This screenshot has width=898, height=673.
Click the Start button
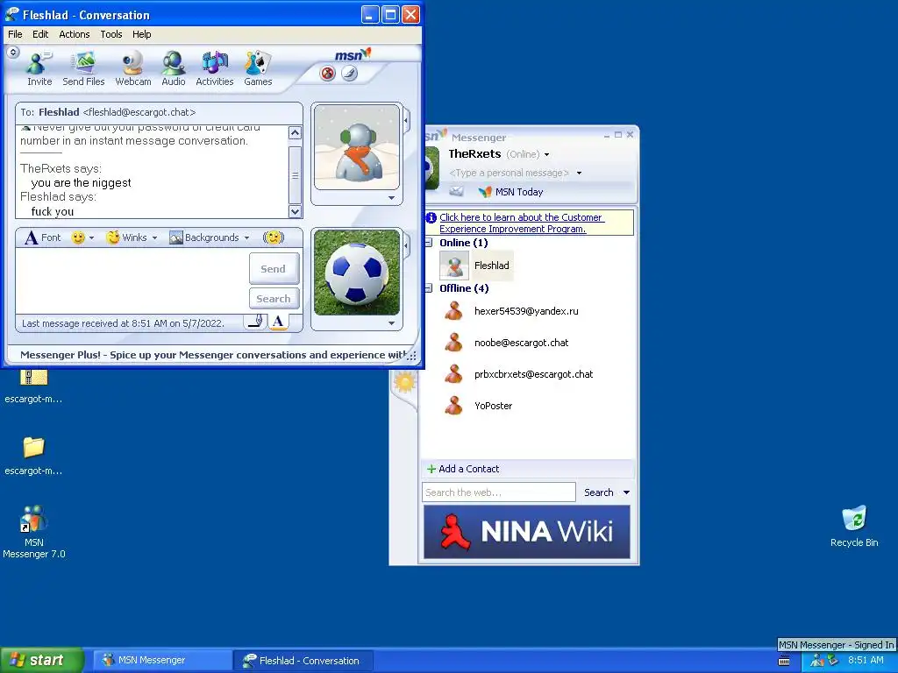[x=40, y=661]
